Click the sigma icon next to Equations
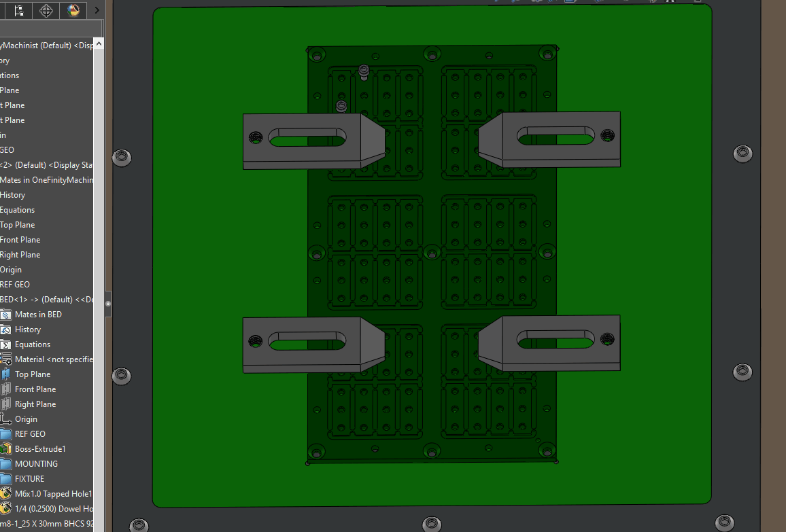The width and height of the screenshot is (786, 532). (x=5, y=344)
